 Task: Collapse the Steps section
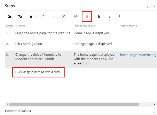[x=154, y=6]
